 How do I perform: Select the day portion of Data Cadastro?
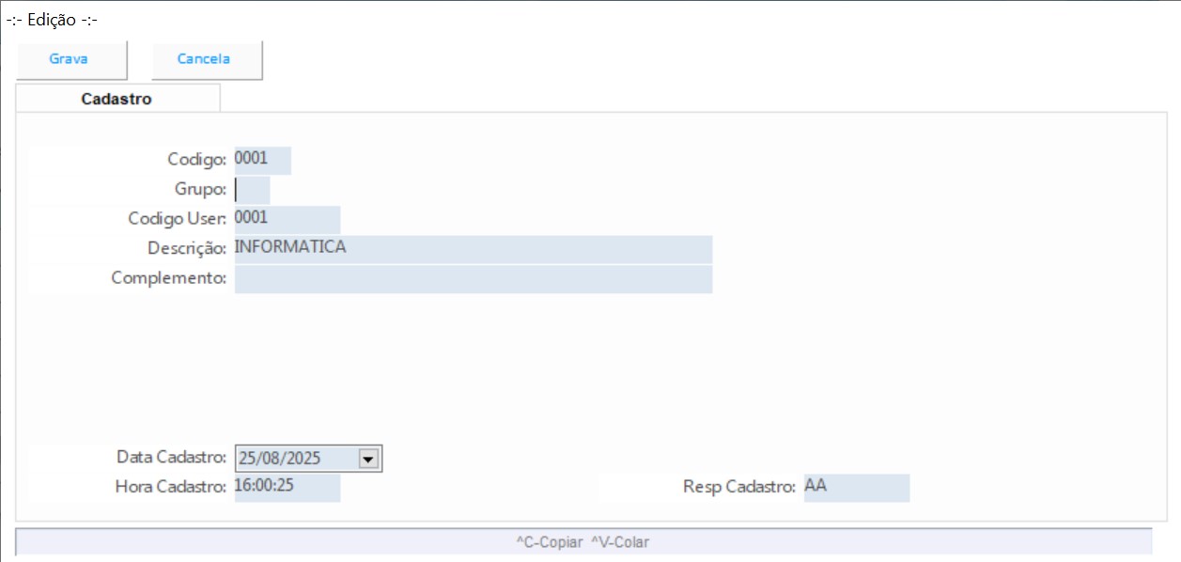[x=248, y=459]
